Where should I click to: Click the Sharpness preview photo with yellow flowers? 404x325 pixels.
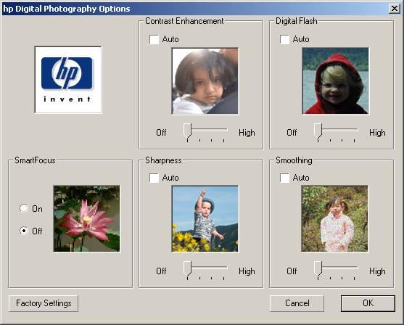coord(205,219)
